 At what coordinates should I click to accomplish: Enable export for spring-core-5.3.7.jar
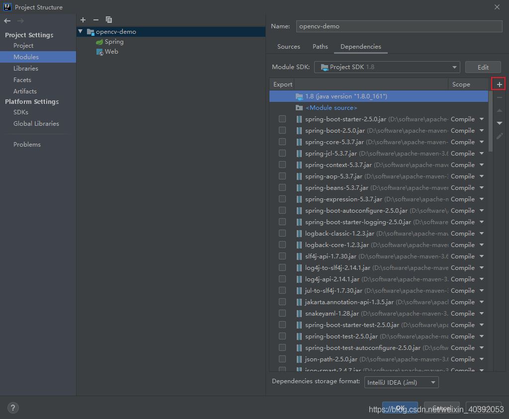(282, 142)
